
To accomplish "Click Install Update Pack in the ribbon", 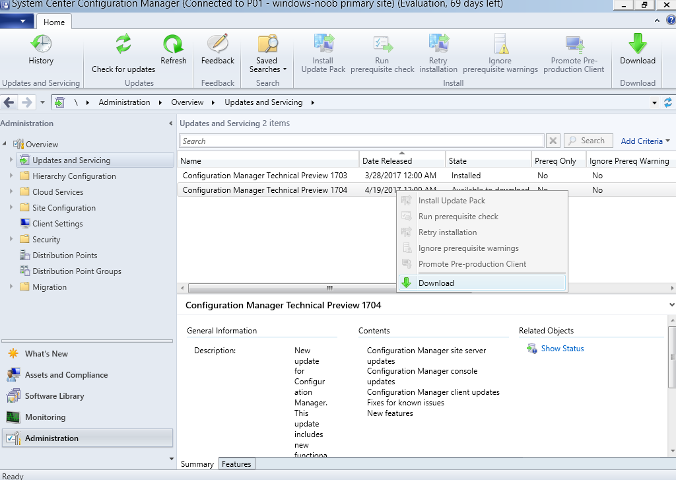I will click(x=323, y=53).
